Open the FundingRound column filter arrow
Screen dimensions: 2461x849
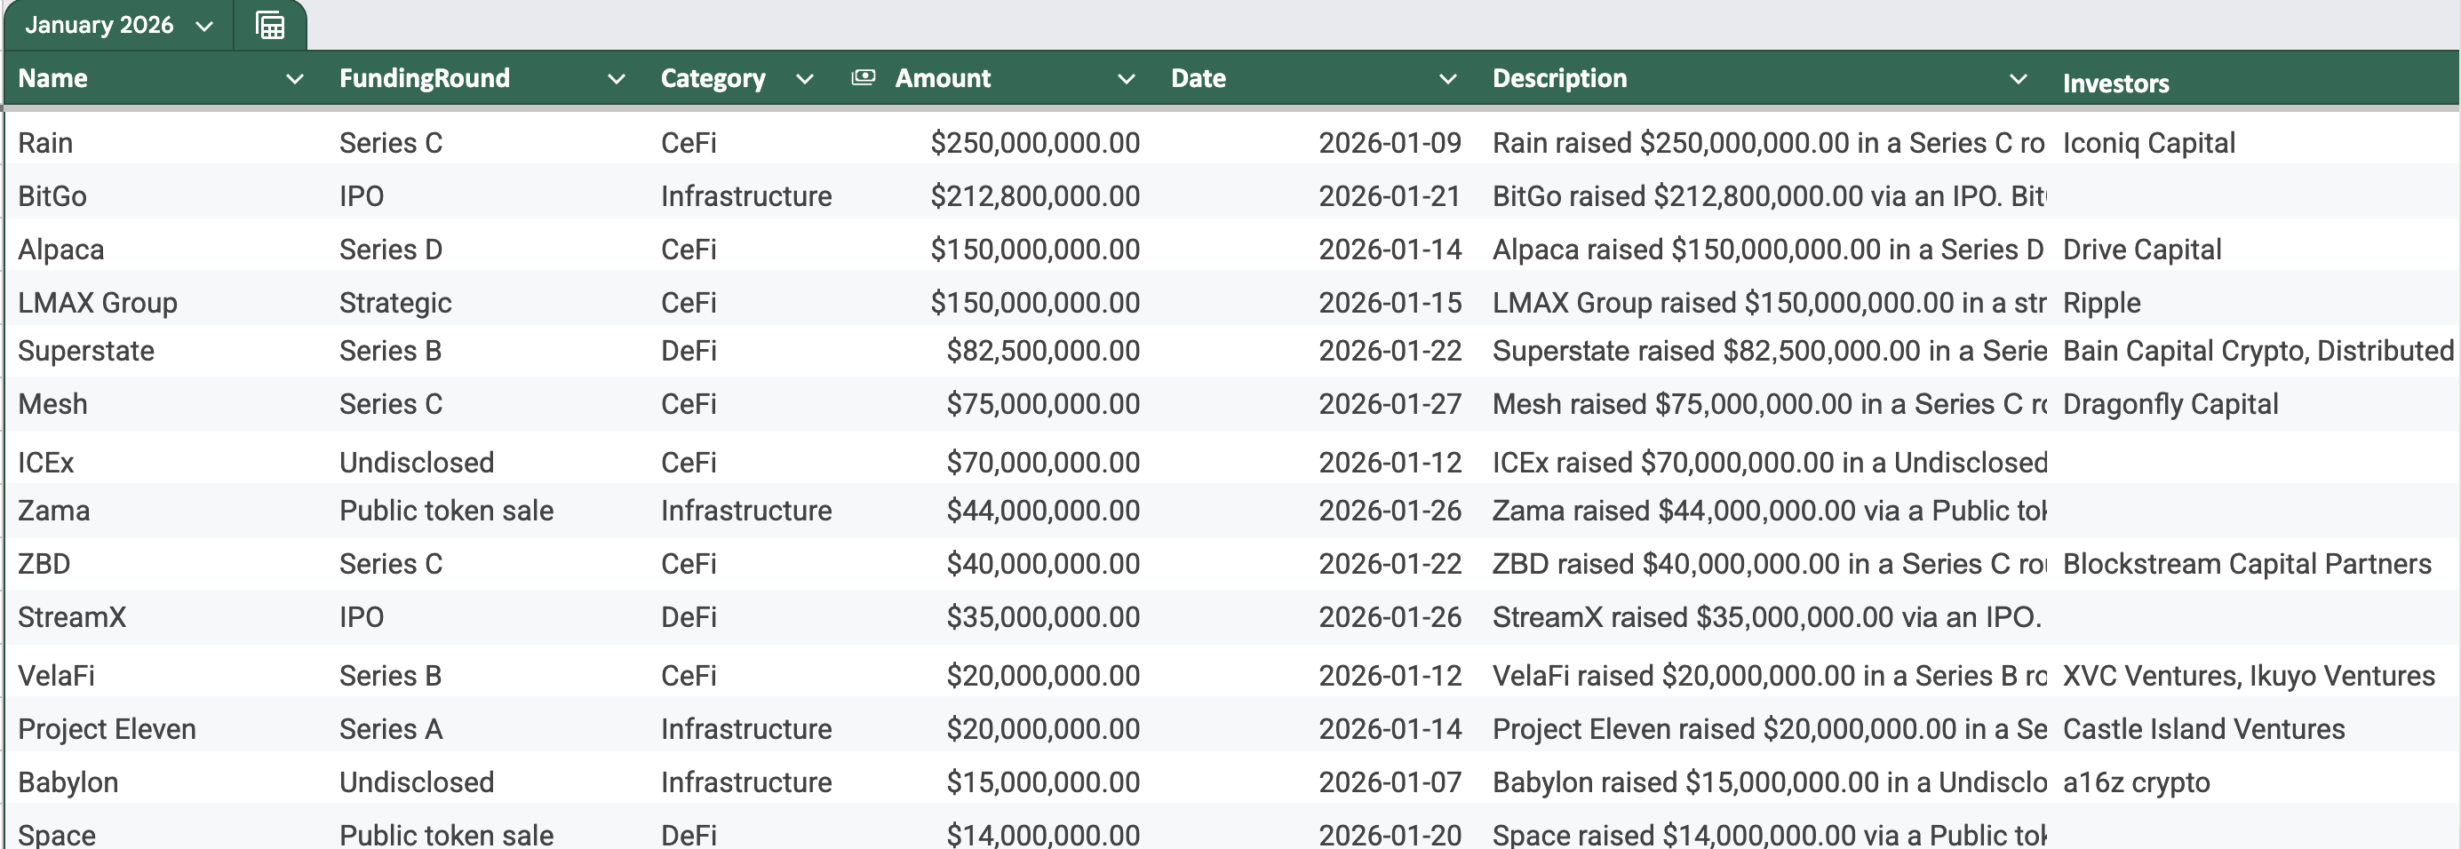pos(617,79)
